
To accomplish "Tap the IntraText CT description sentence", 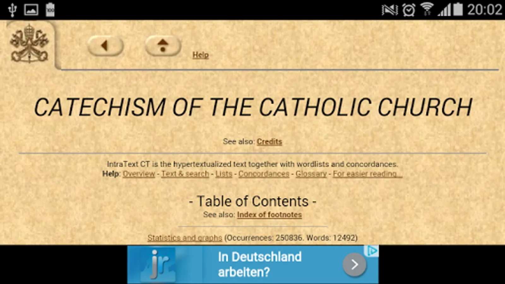I will 252,164.
